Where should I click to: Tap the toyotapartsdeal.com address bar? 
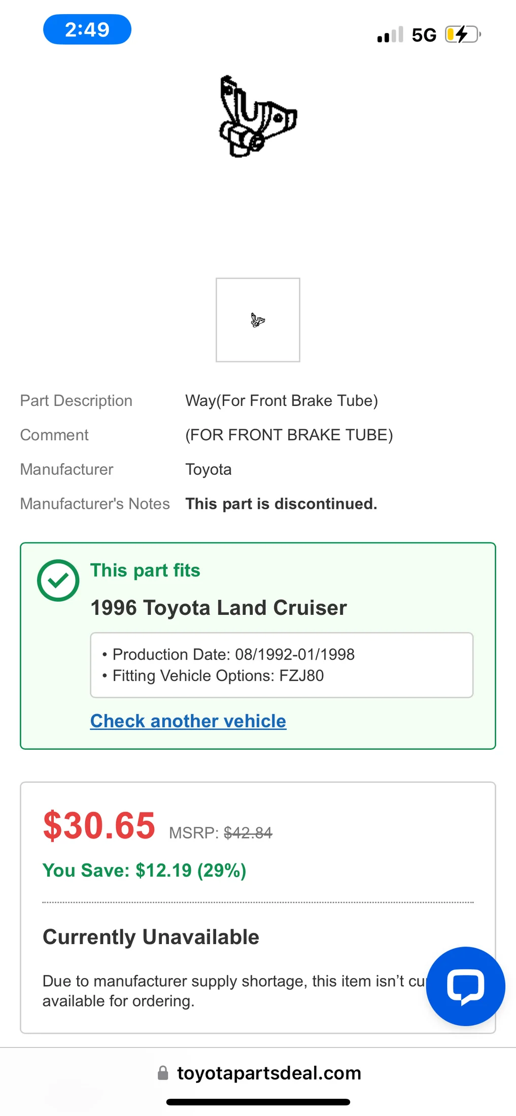(x=259, y=1073)
